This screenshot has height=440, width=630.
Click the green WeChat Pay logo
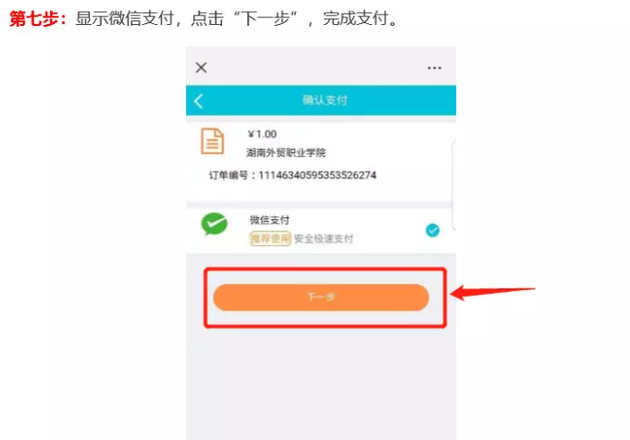click(x=214, y=224)
